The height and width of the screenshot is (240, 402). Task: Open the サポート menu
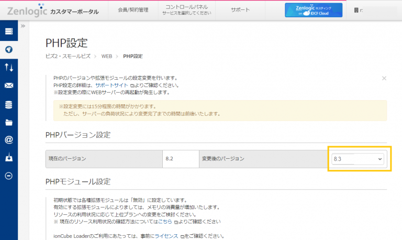pos(240,9)
